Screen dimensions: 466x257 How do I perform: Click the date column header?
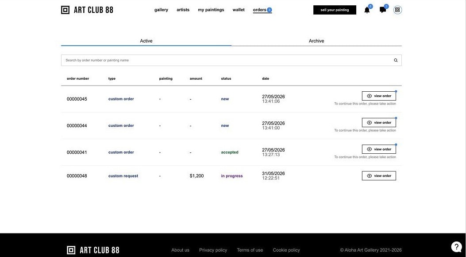266,78
